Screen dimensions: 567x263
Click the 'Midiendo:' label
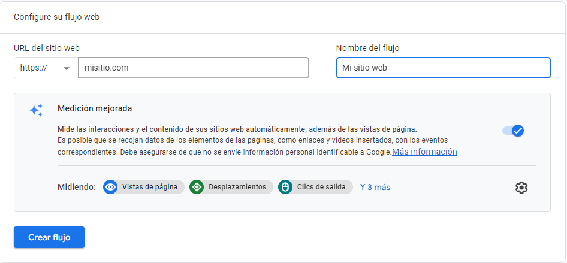(77, 187)
